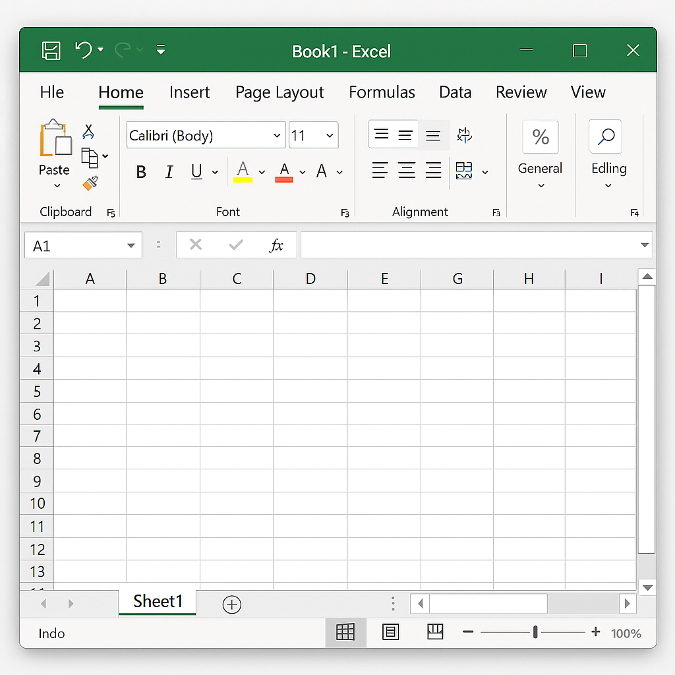Select bottom align icon
This screenshot has height=675, width=675.
pos(433,136)
